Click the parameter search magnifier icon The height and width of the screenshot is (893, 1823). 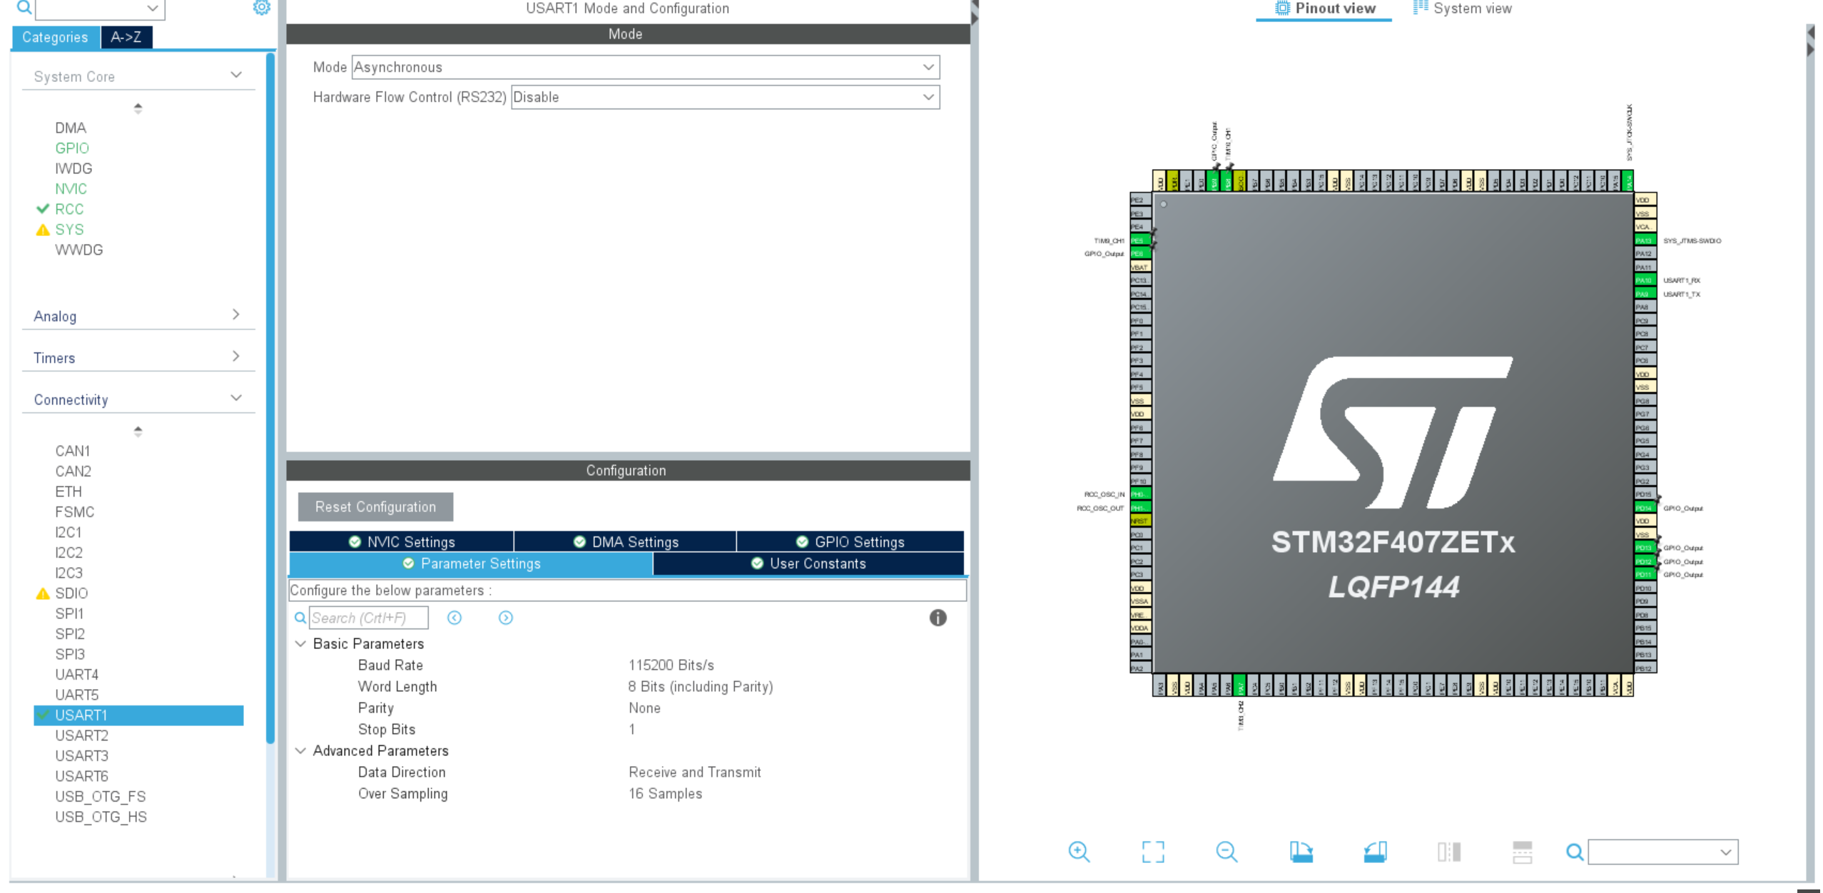(300, 618)
